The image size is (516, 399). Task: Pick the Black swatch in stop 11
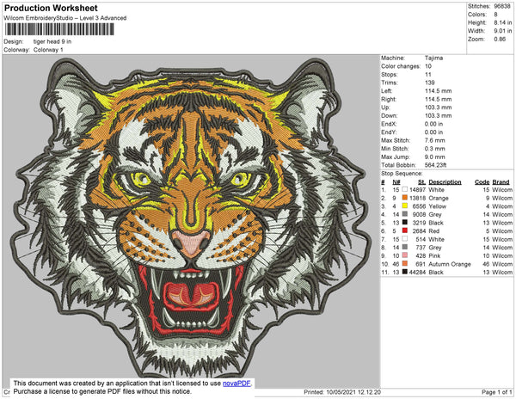coord(404,272)
